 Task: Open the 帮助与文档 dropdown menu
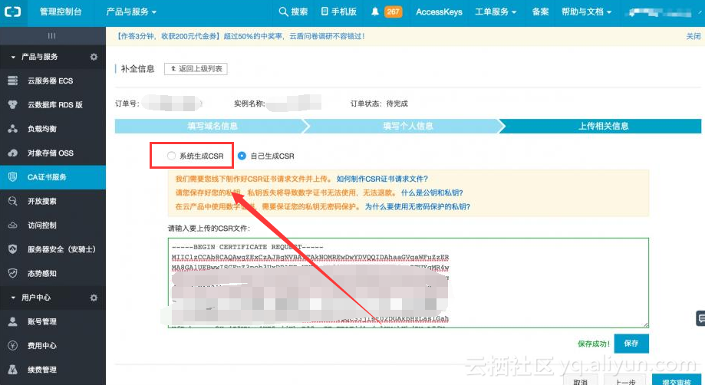[x=586, y=12]
